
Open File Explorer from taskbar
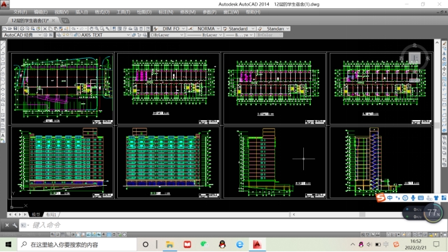pos(170,244)
